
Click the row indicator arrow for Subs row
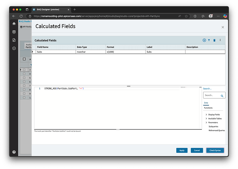(32, 52)
